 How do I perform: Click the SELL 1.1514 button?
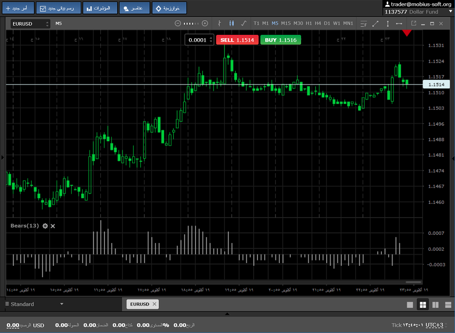click(237, 40)
